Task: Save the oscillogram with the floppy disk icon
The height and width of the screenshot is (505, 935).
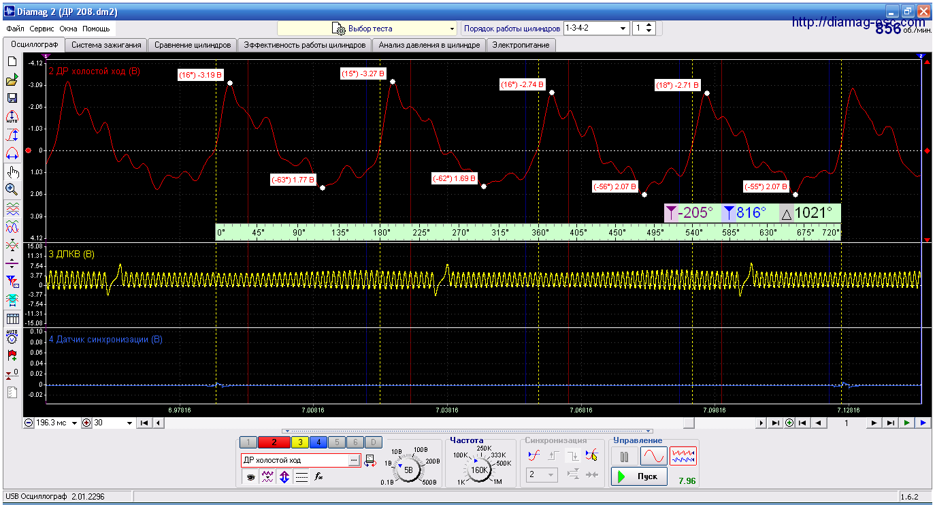Action: pos(12,99)
